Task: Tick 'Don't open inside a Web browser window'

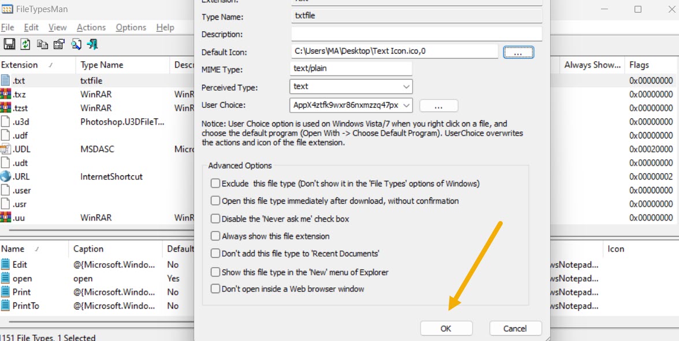Action: [216, 288]
